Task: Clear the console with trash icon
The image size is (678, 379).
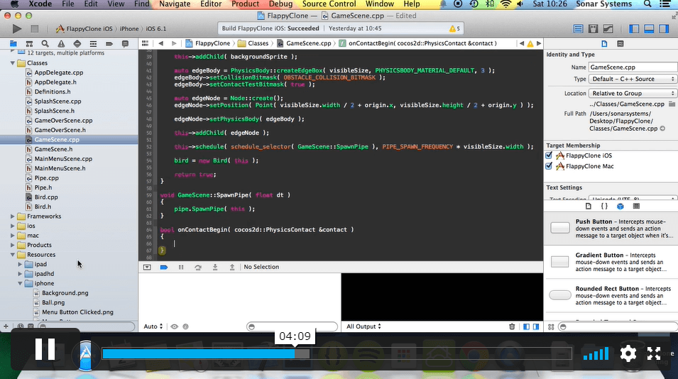Action: [x=512, y=326]
